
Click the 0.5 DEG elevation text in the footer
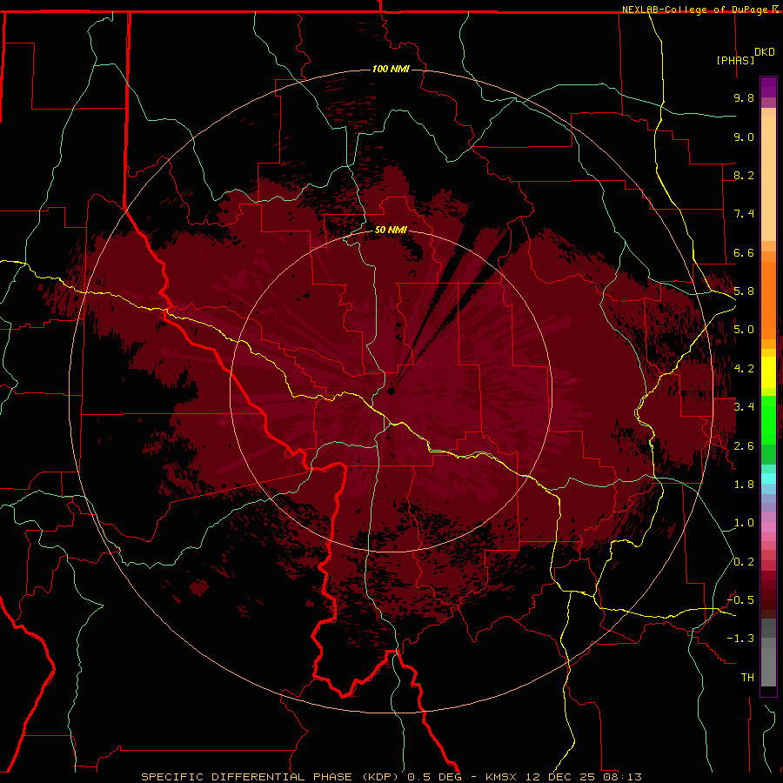[x=434, y=777]
